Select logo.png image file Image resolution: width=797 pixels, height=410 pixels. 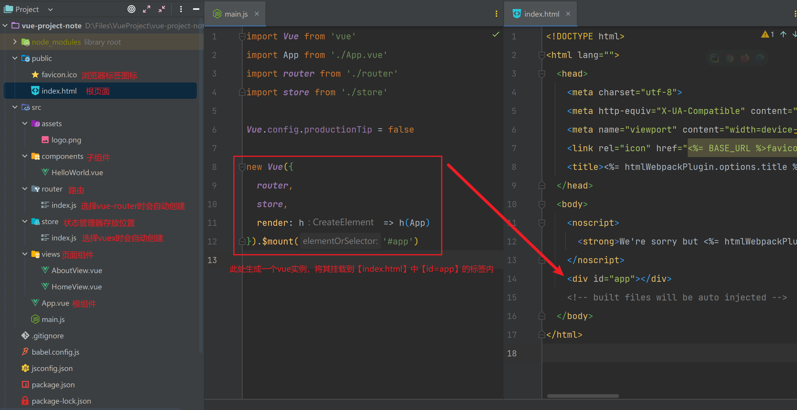point(66,140)
